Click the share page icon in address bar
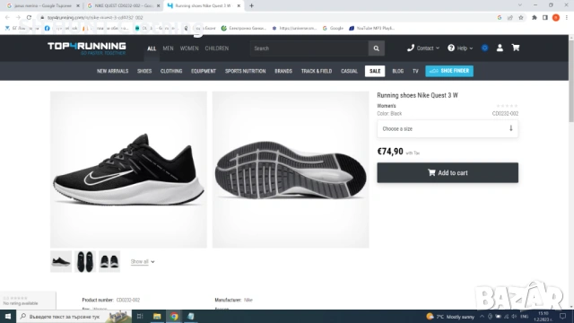The image size is (574, 323). pyautogui.click(x=510, y=17)
